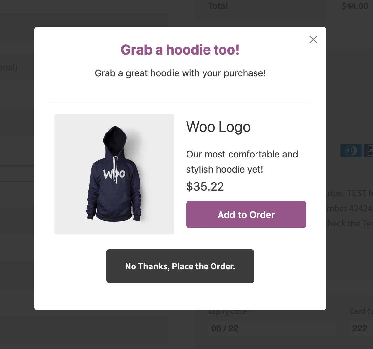The image size is (373, 349).
Task: Click the Woo hoodie product image
Action: (114, 174)
